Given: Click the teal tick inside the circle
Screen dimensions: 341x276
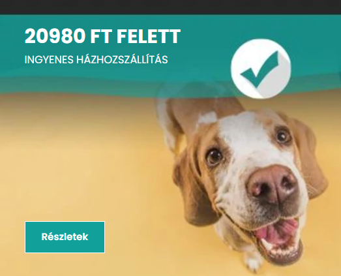Looking at the screenshot, I should point(260,69).
